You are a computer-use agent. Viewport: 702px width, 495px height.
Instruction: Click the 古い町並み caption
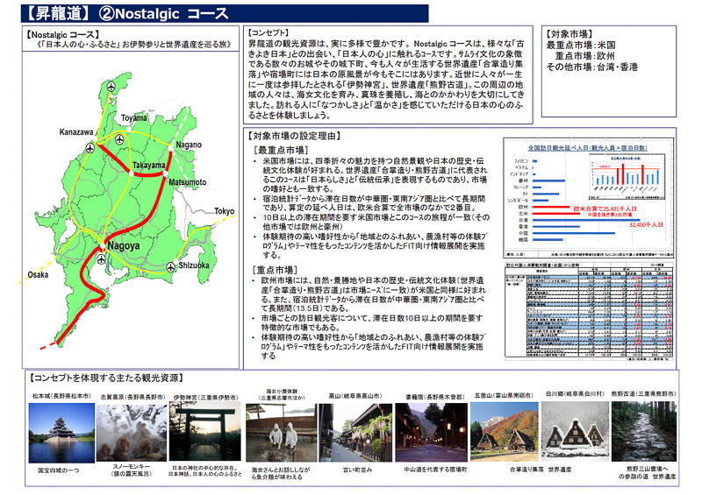pos(357,470)
